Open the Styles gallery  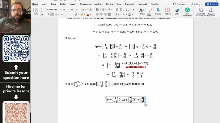pos(142,11)
